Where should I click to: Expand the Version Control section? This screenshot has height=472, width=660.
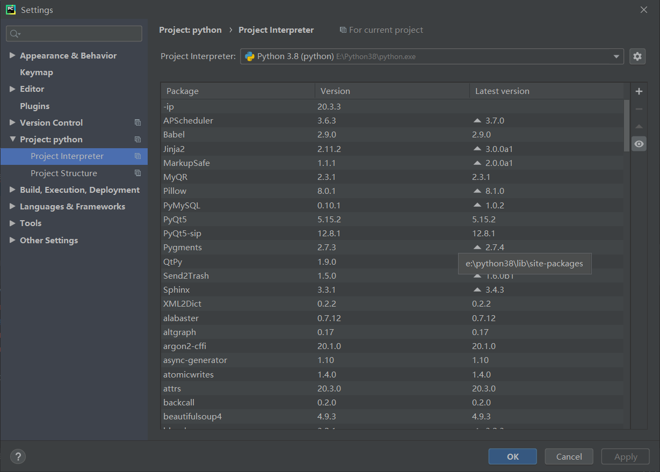[12, 122]
